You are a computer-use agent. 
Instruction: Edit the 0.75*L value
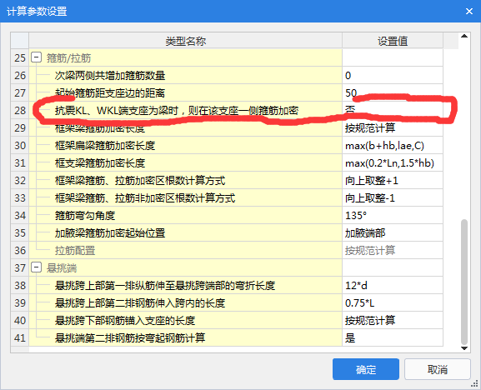[393, 302]
